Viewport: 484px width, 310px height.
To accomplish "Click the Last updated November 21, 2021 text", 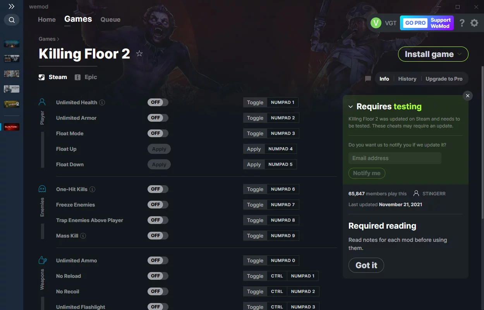I will (x=385, y=204).
